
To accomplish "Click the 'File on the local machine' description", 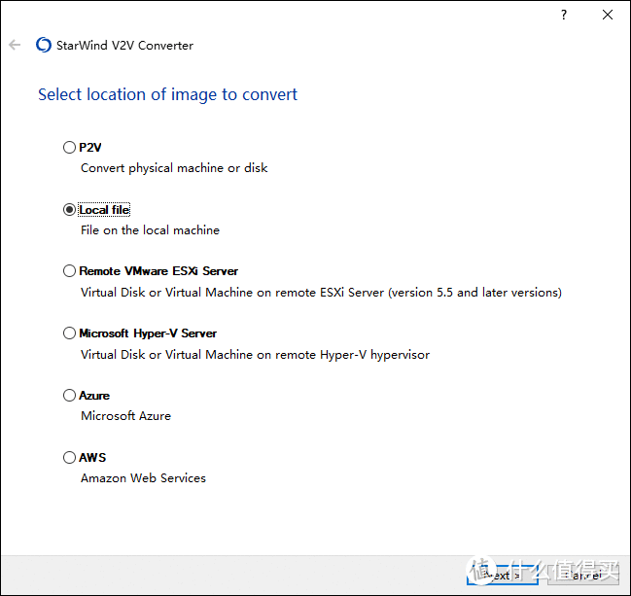I will point(150,230).
